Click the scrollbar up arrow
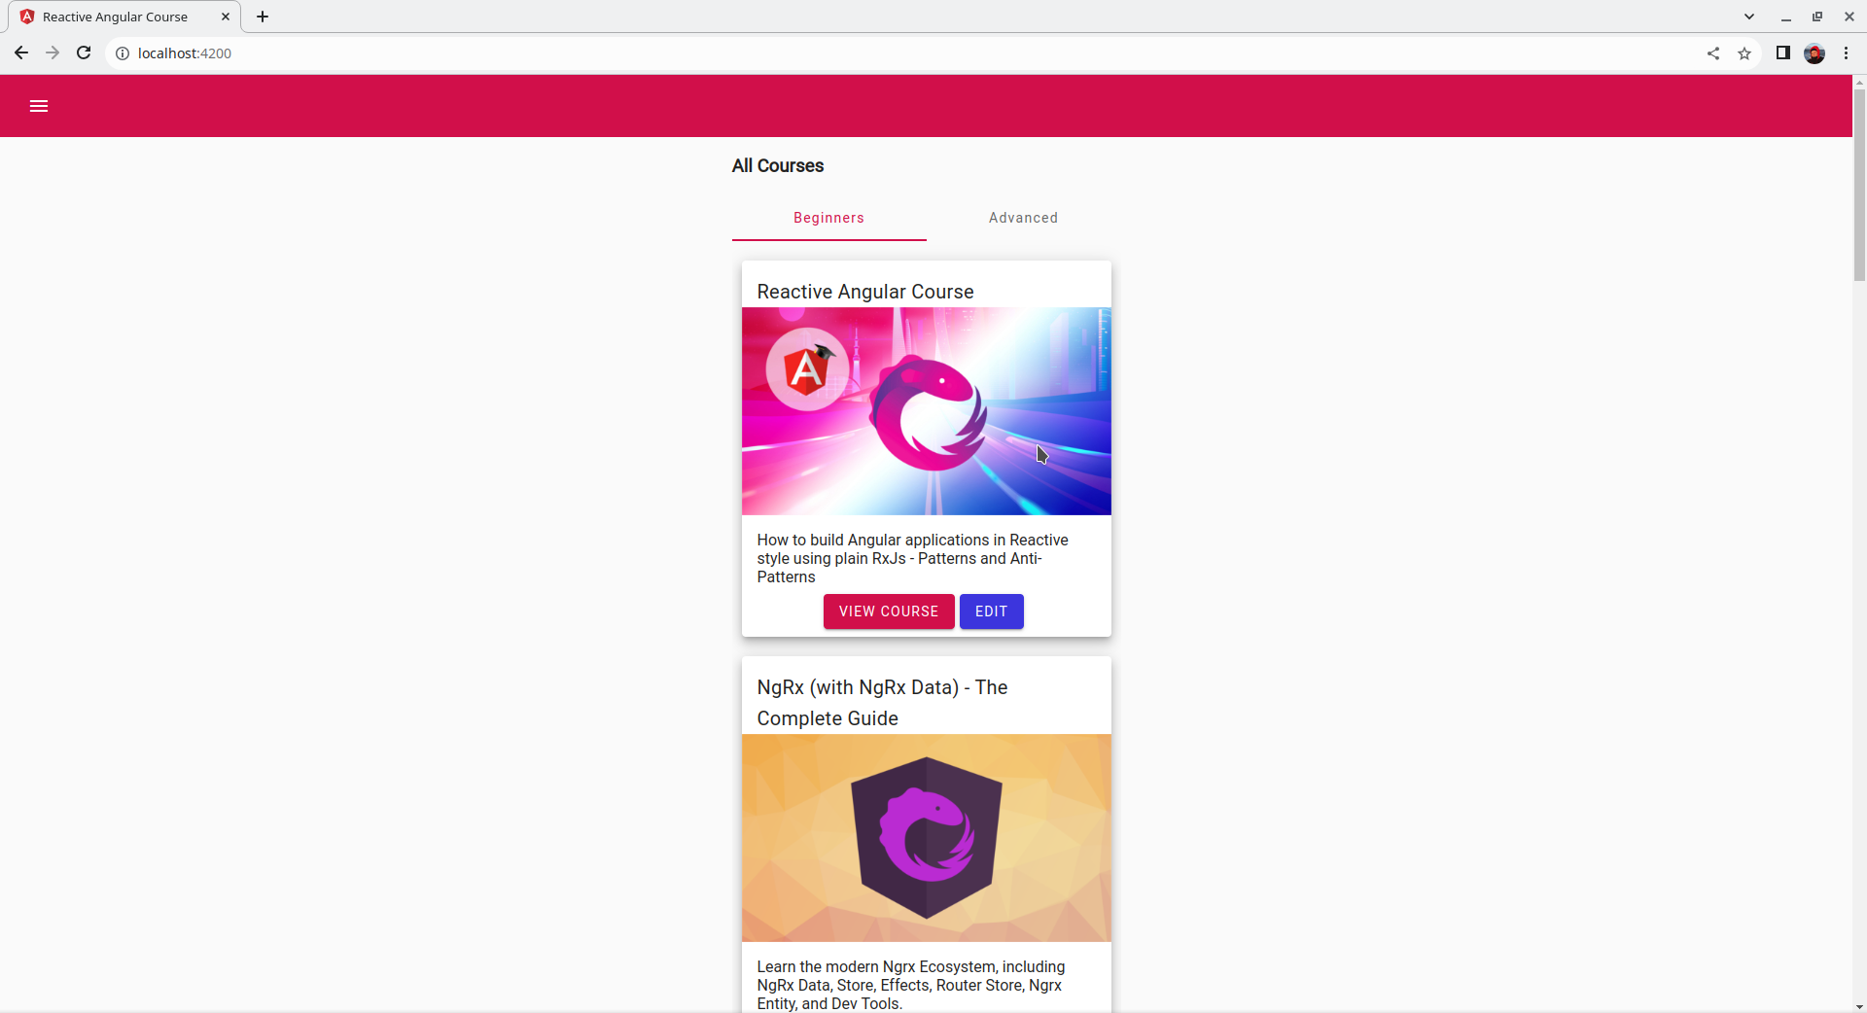The width and height of the screenshot is (1867, 1013). click(x=1859, y=82)
